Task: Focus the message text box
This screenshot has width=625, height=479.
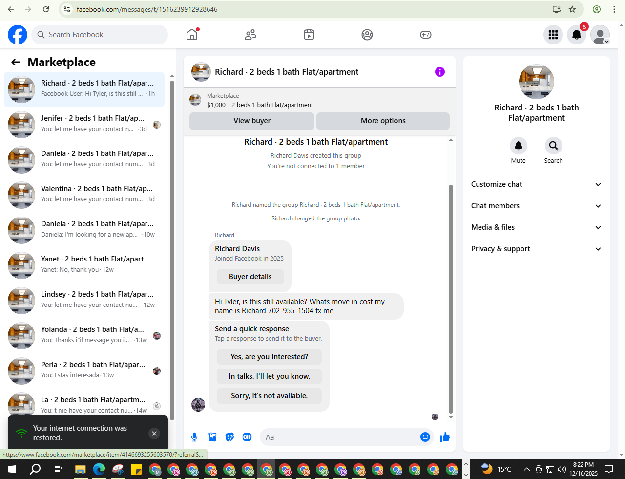Action: [341, 437]
